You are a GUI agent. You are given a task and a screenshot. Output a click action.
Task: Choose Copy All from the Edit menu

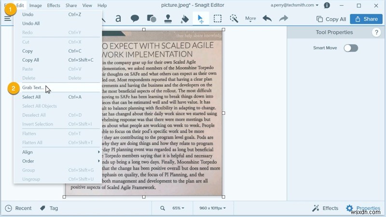coord(58,60)
